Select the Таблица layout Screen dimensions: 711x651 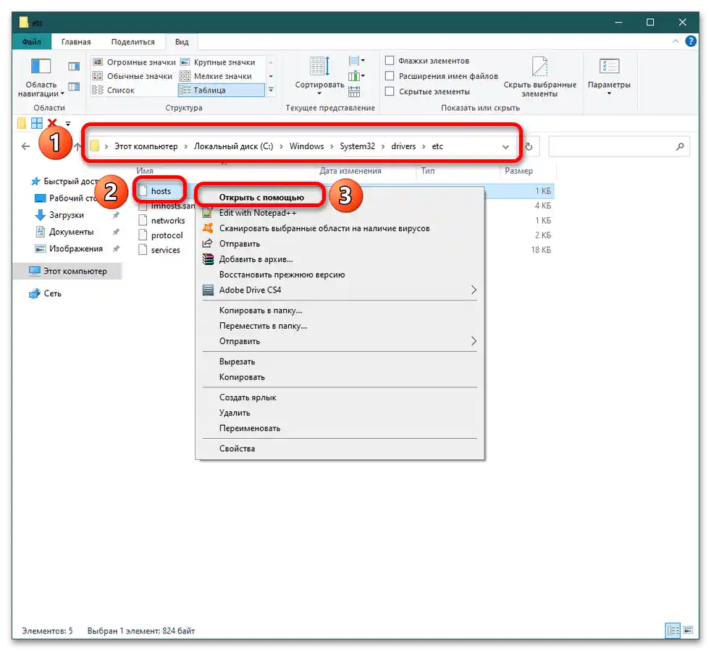click(221, 90)
